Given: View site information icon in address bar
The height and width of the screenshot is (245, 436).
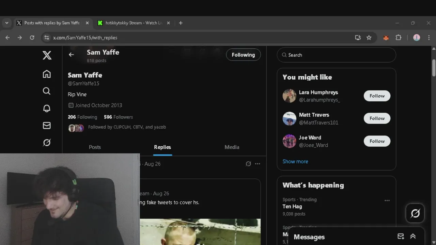Looking at the screenshot, I should (x=47, y=38).
